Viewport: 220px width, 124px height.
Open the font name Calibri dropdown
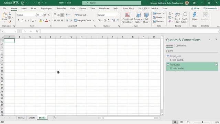click(35, 15)
